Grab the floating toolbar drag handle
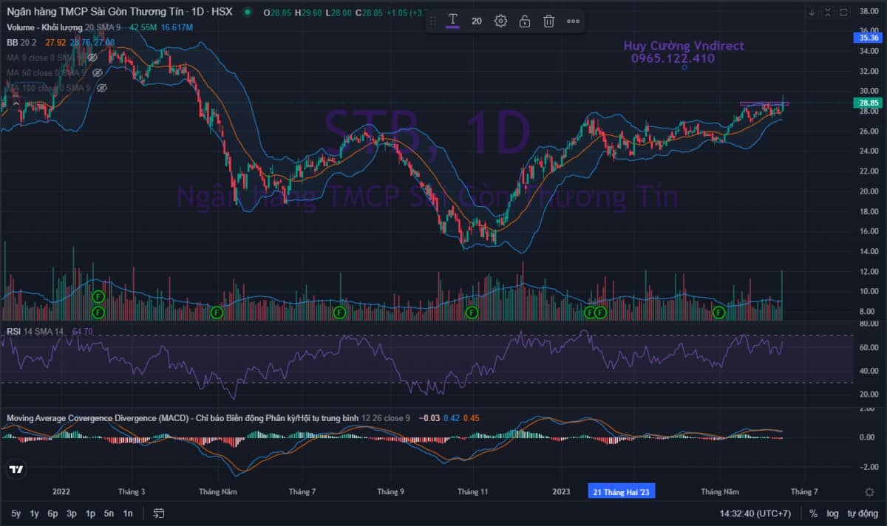The image size is (887, 526). (432, 21)
